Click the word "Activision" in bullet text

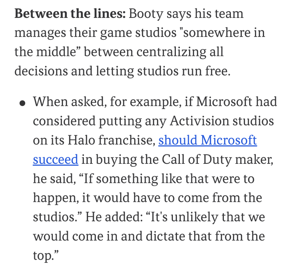(200, 121)
